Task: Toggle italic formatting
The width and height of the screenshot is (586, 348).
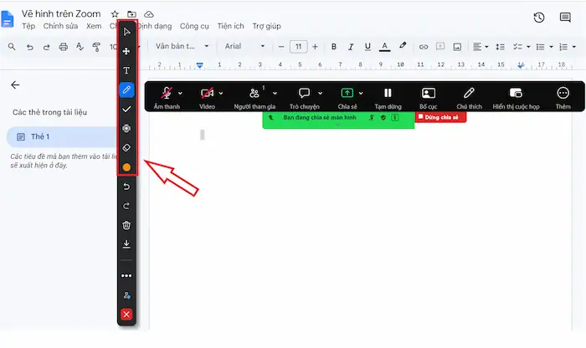Action: 351,47
